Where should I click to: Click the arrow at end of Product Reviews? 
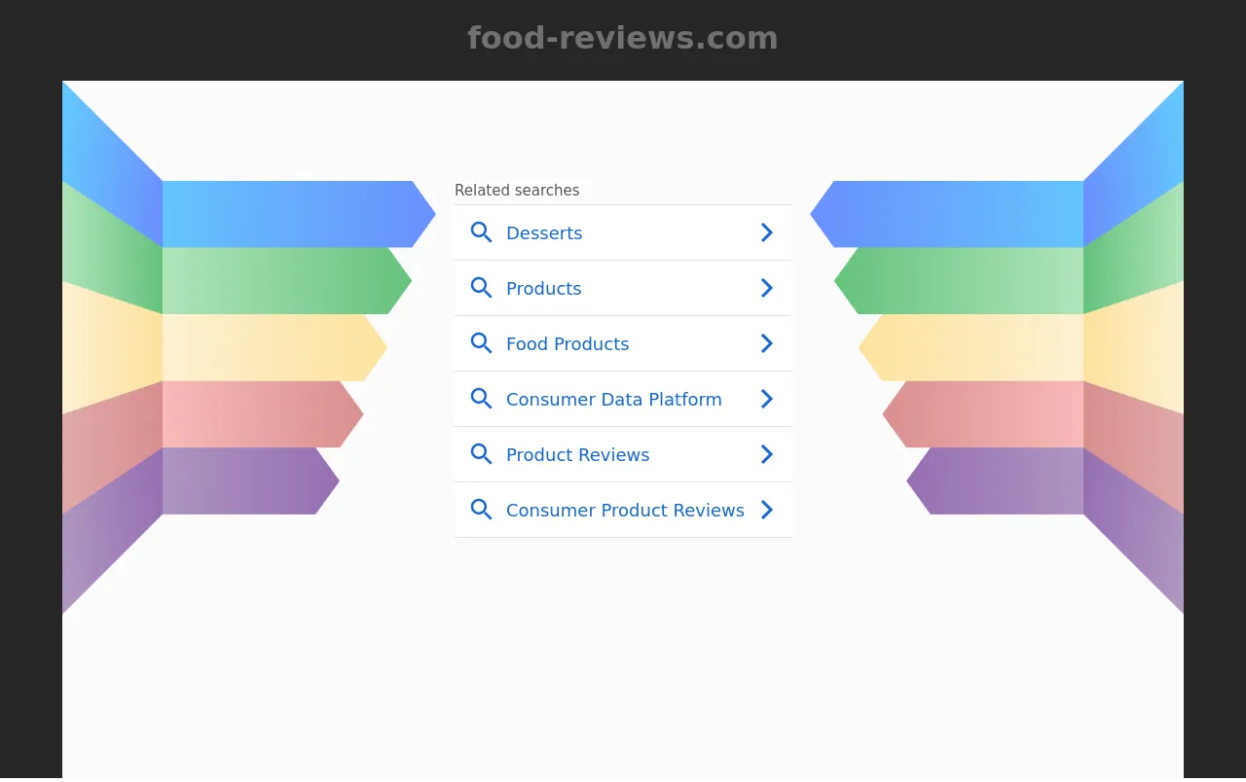[x=767, y=454]
